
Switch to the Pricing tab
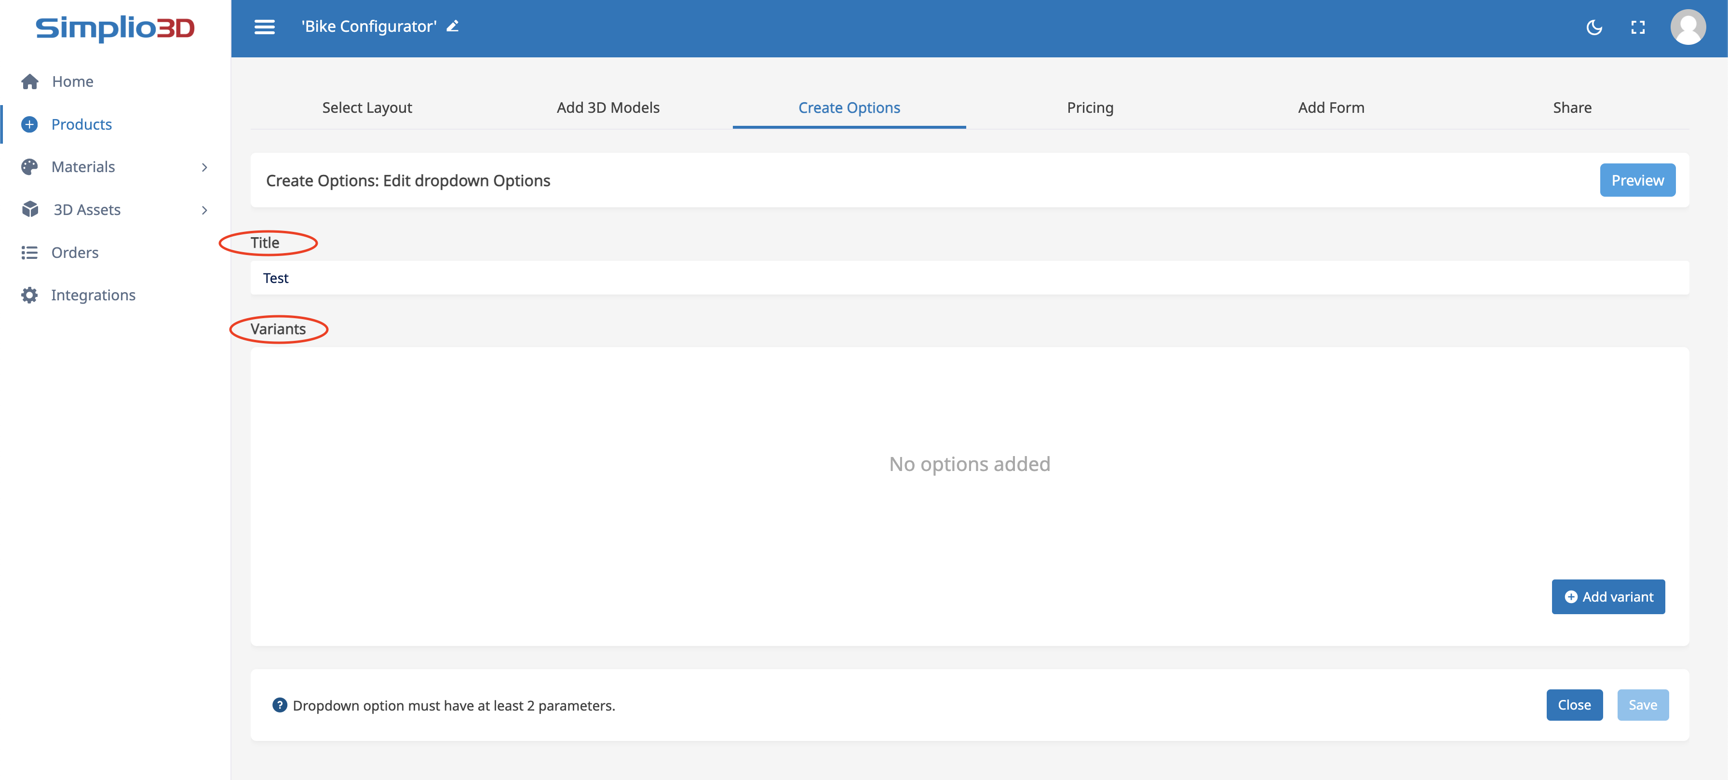coord(1089,108)
